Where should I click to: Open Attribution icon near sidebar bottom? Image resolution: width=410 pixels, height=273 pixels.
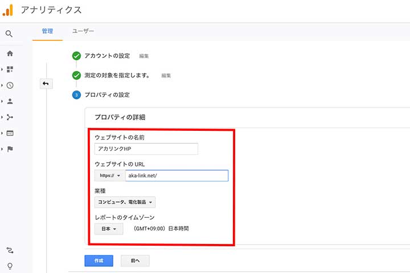click(x=10, y=250)
